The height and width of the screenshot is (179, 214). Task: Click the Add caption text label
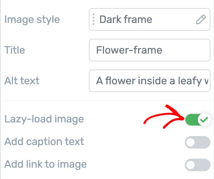pyautogui.click(x=44, y=142)
